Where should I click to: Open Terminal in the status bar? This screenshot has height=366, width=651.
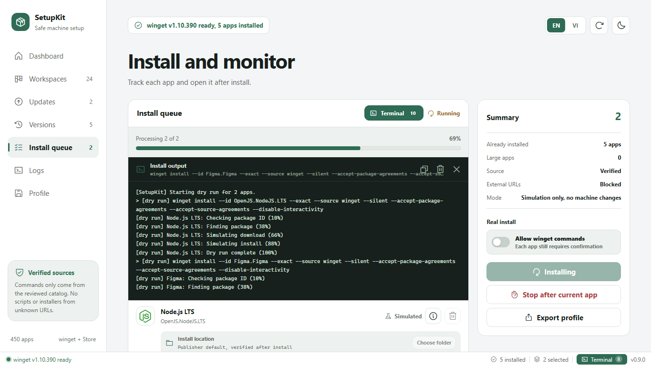[601, 360]
